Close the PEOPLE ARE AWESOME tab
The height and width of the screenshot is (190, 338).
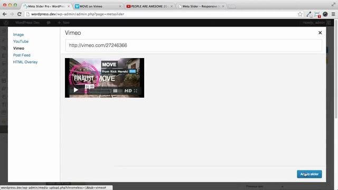(x=172, y=6)
